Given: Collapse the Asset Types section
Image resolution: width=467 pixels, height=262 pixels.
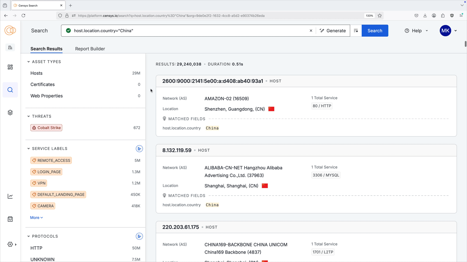Looking at the screenshot, I should point(28,62).
